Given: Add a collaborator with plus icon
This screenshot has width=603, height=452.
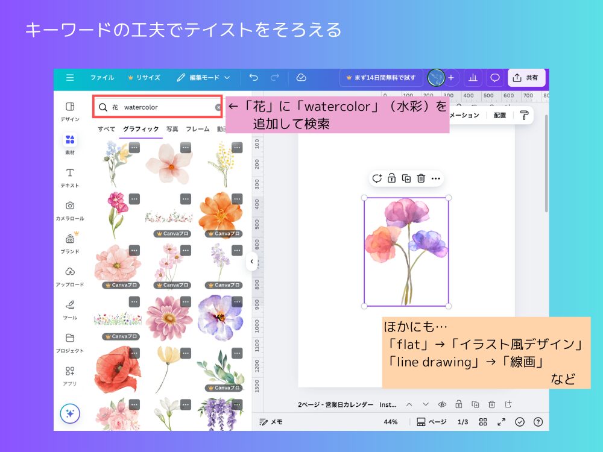Looking at the screenshot, I should click(451, 78).
